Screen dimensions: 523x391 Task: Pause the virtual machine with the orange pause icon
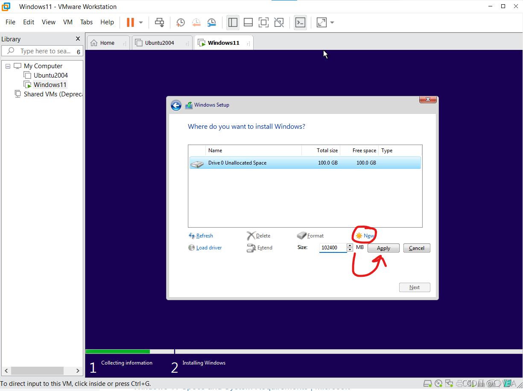(x=130, y=22)
